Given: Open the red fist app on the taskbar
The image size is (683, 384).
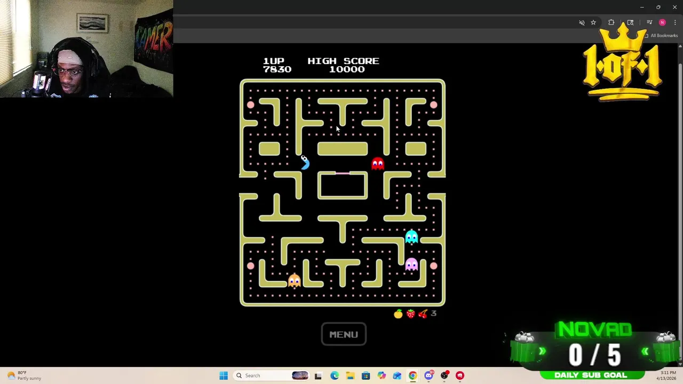Looking at the screenshot, I should tap(460, 375).
